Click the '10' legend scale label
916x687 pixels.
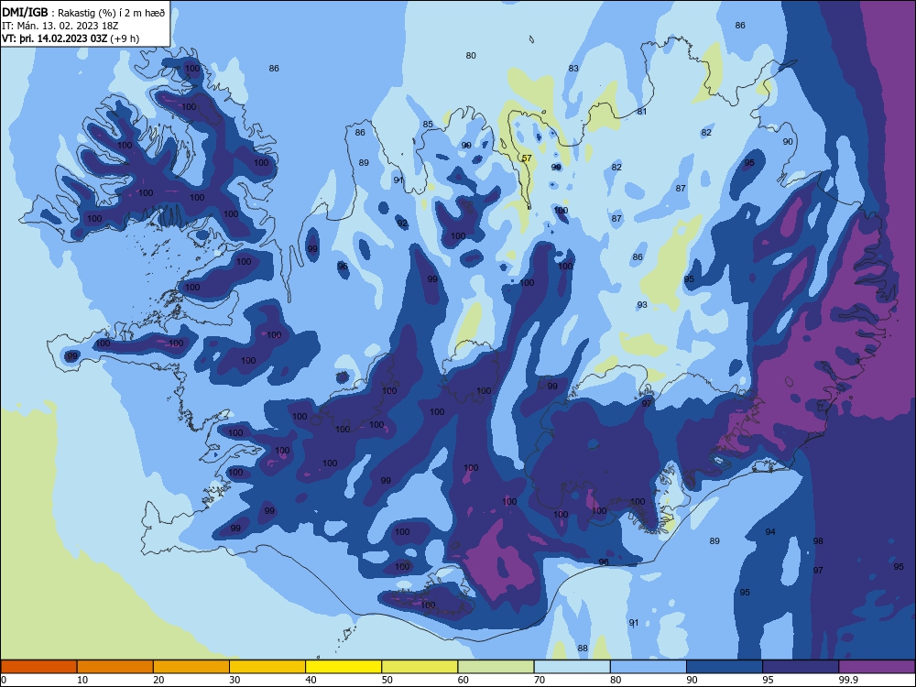pyautogui.click(x=82, y=680)
